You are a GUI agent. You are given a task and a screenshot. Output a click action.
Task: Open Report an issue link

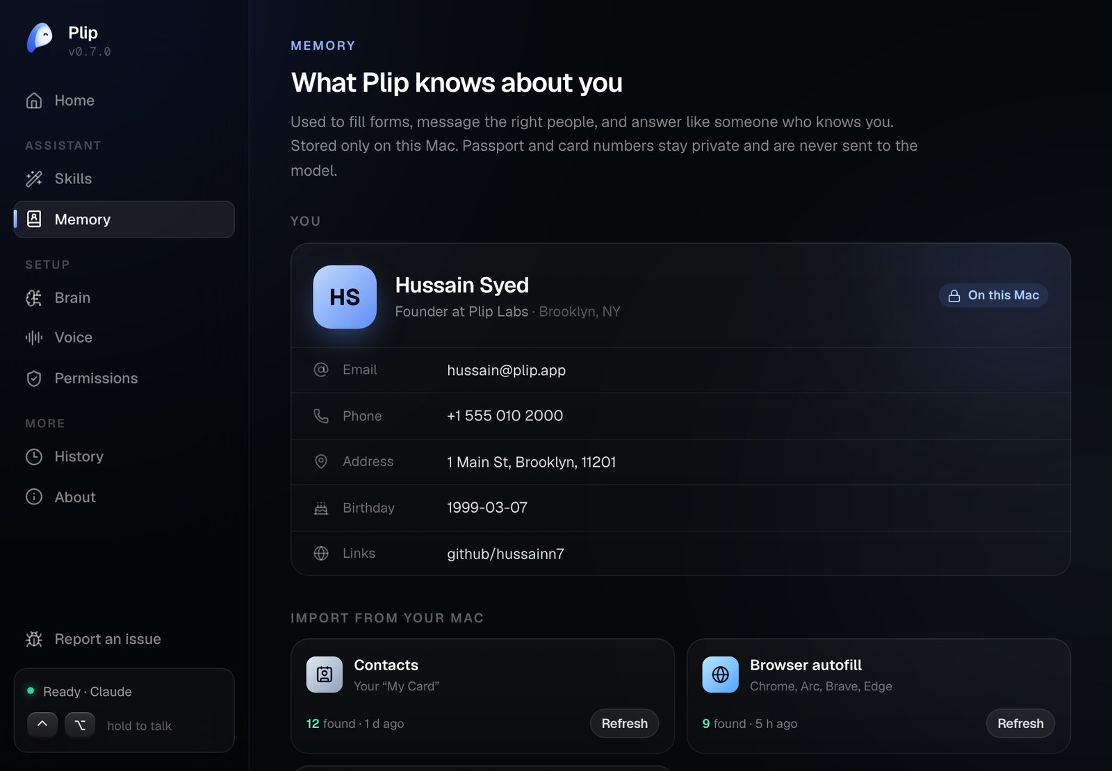coord(124,639)
